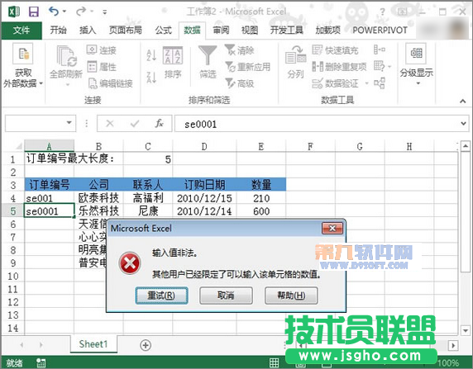Click the cell with 2010/12/15
The height and width of the screenshot is (369, 473).
click(204, 198)
